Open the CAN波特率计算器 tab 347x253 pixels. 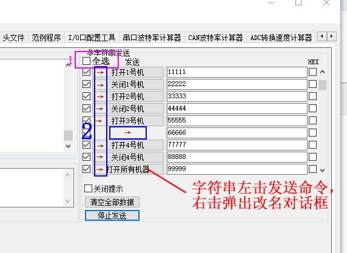click(216, 38)
